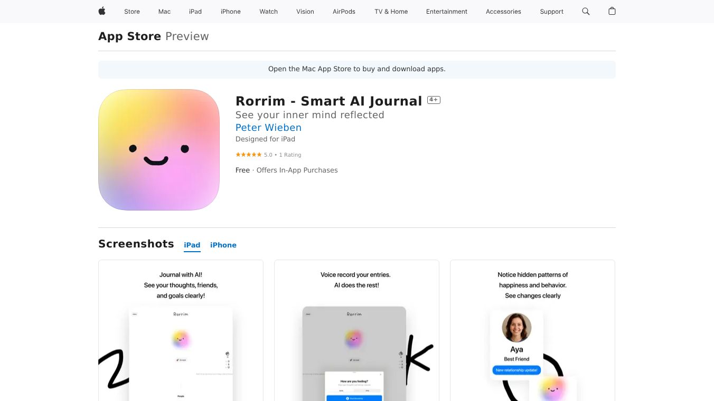The height and width of the screenshot is (401, 714).
Task: Open the Store menu
Action: [132, 12]
